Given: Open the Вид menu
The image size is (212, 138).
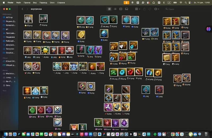Looking at the screenshot, I should click(x=35, y=3).
